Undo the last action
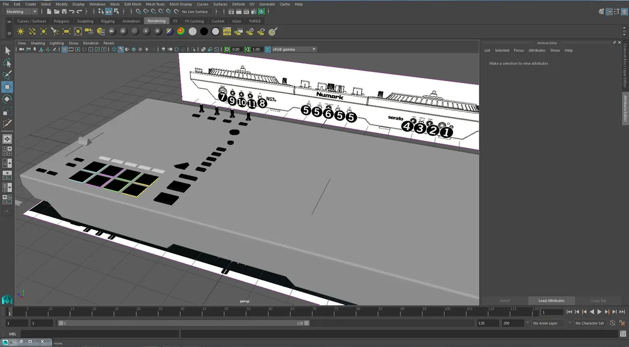Image resolution: width=629 pixels, height=347 pixels. (72, 11)
